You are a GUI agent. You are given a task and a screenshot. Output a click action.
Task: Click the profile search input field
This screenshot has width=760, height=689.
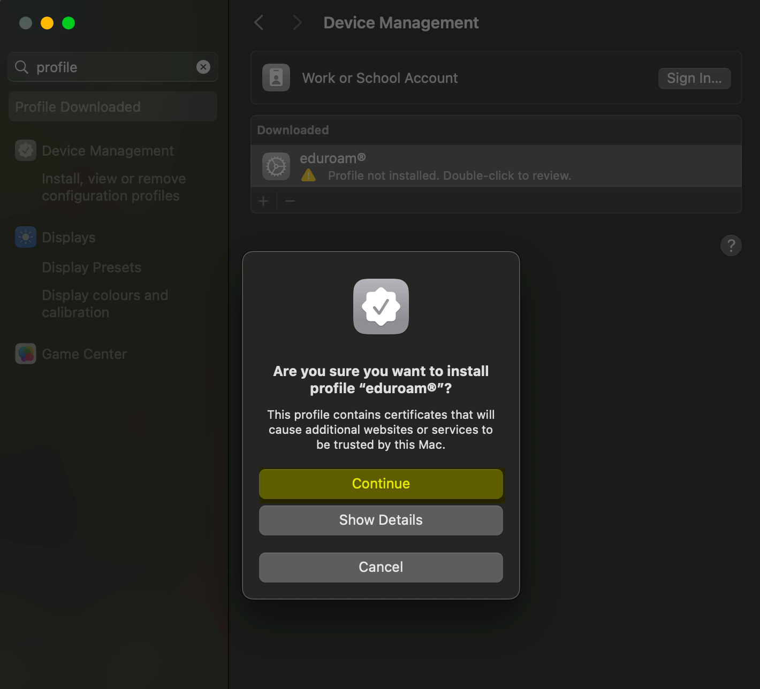[x=112, y=67]
